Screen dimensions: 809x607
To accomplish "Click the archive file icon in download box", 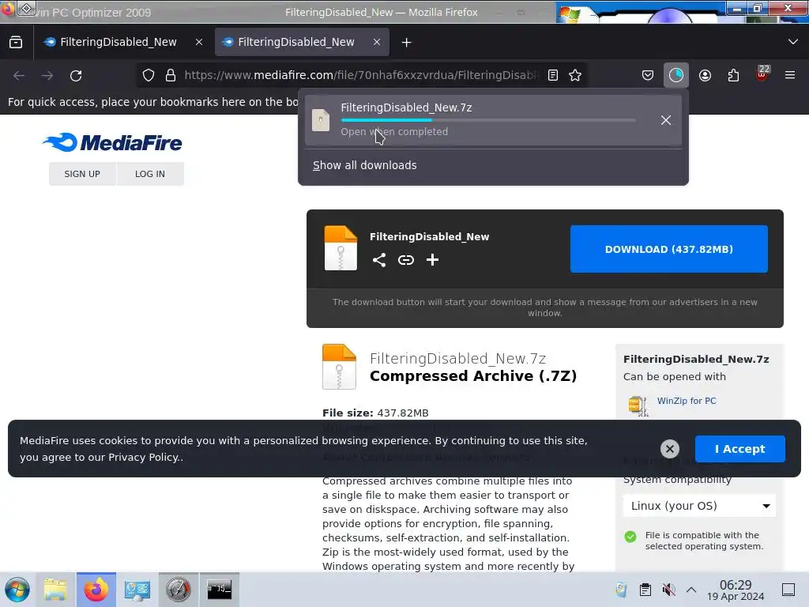I will click(x=341, y=248).
